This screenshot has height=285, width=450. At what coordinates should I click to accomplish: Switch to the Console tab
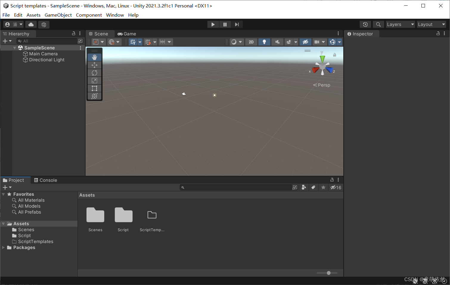click(x=46, y=180)
